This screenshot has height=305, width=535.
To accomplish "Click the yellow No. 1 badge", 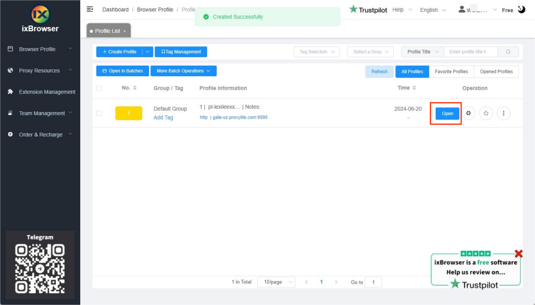I will click(129, 113).
